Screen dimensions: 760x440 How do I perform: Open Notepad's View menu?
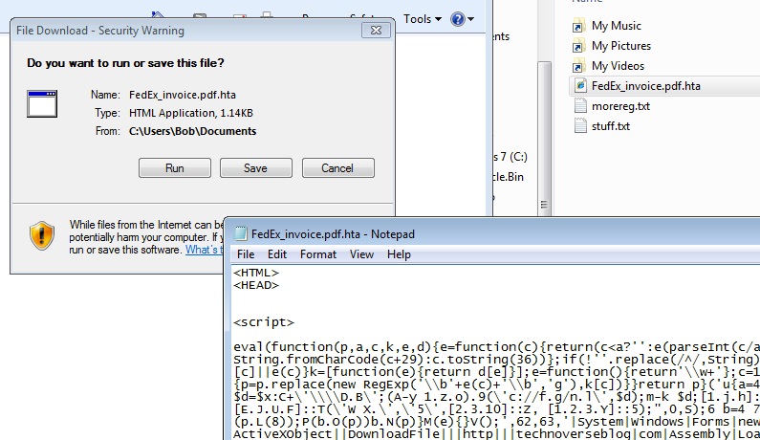point(361,254)
